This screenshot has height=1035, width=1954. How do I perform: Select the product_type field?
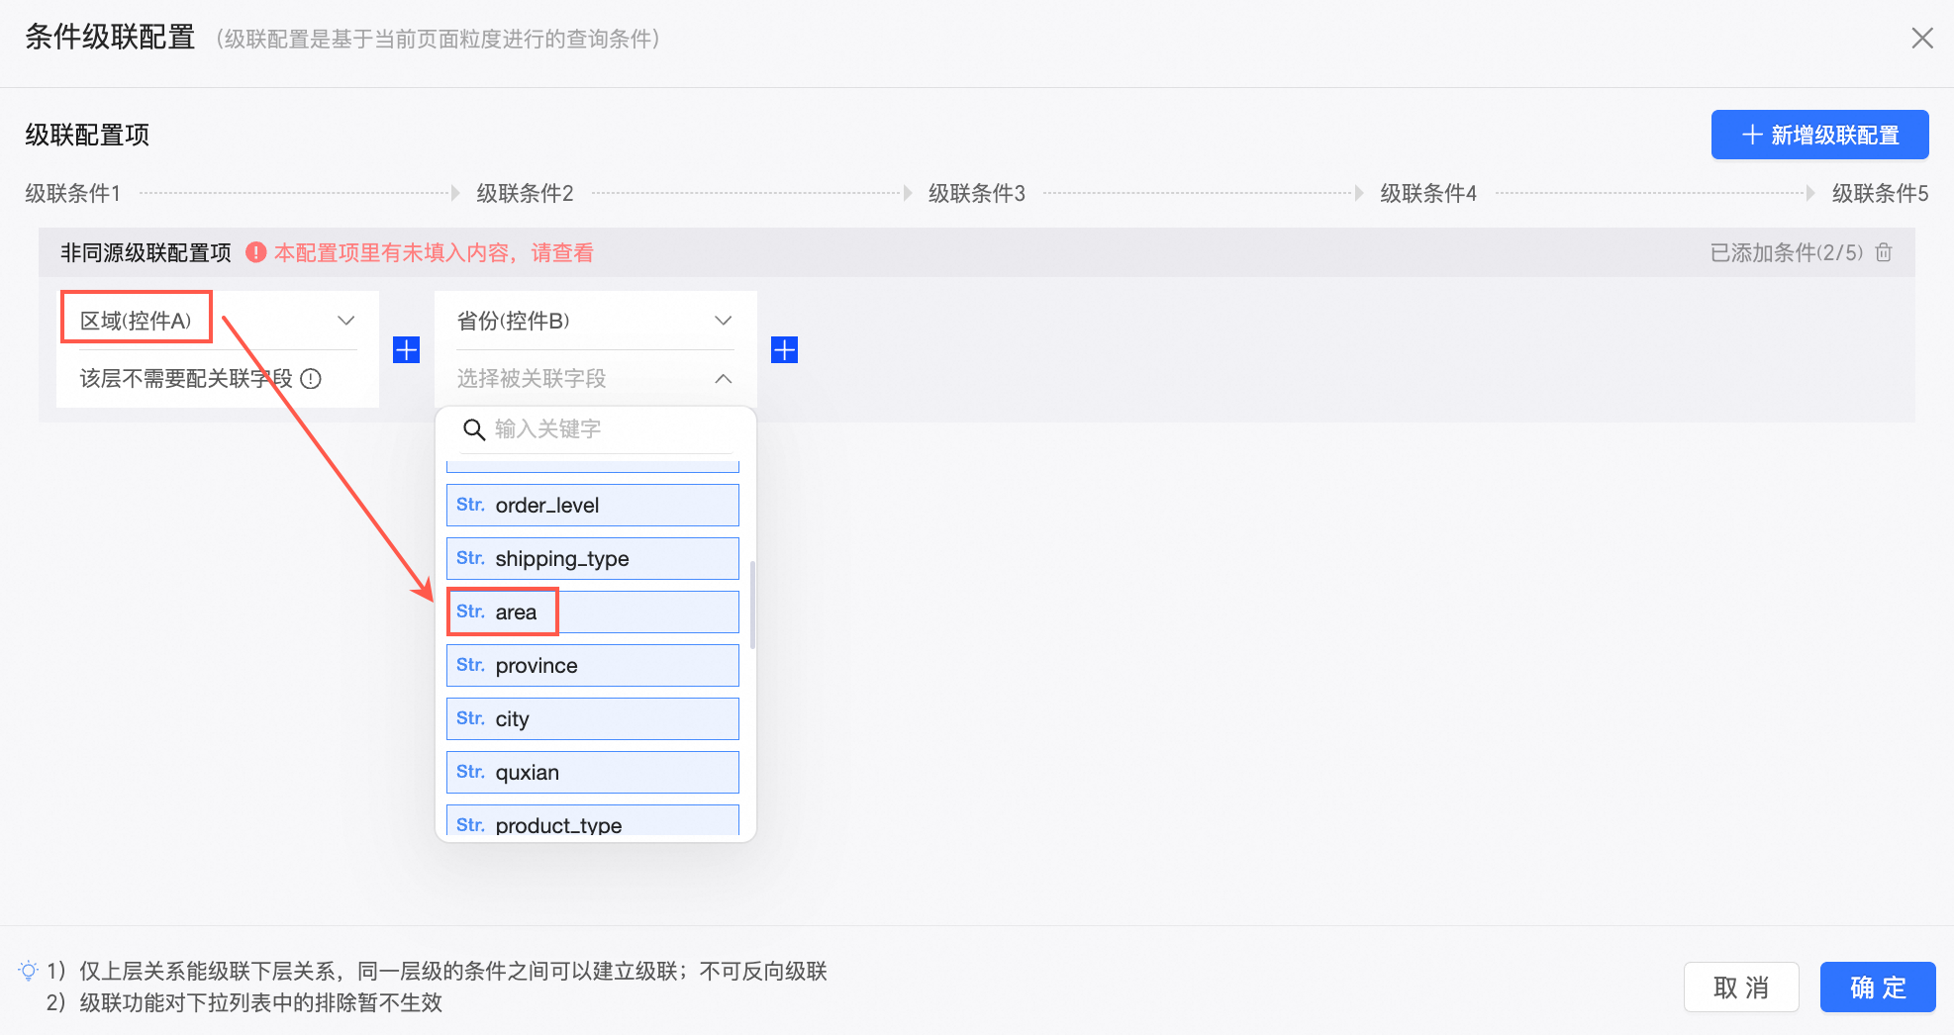click(x=592, y=820)
